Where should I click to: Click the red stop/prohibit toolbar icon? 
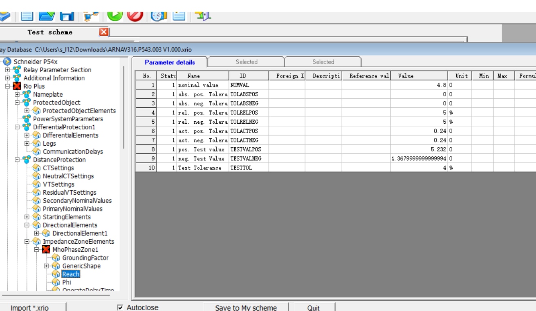[135, 16]
